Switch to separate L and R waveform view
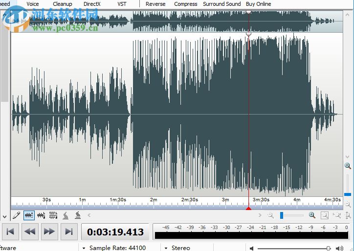 coord(53,215)
